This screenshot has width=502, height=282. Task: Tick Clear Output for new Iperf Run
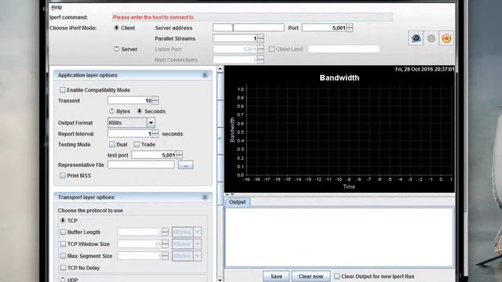pyautogui.click(x=337, y=277)
